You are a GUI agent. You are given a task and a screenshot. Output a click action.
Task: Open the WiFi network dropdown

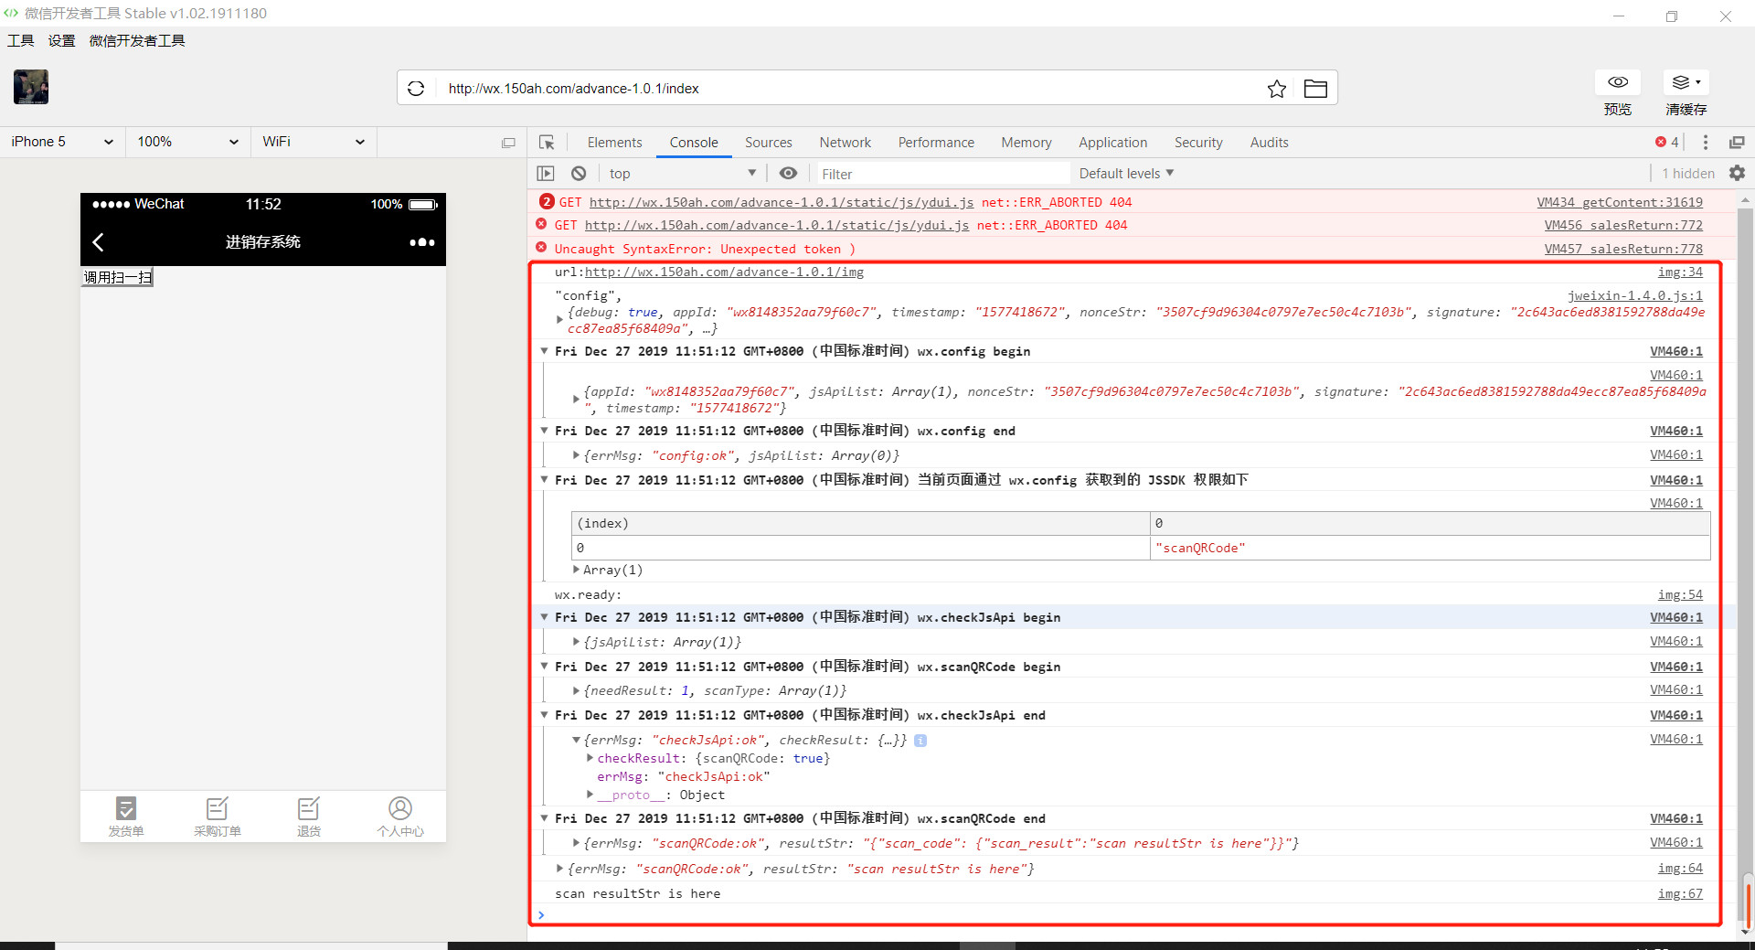point(314,142)
